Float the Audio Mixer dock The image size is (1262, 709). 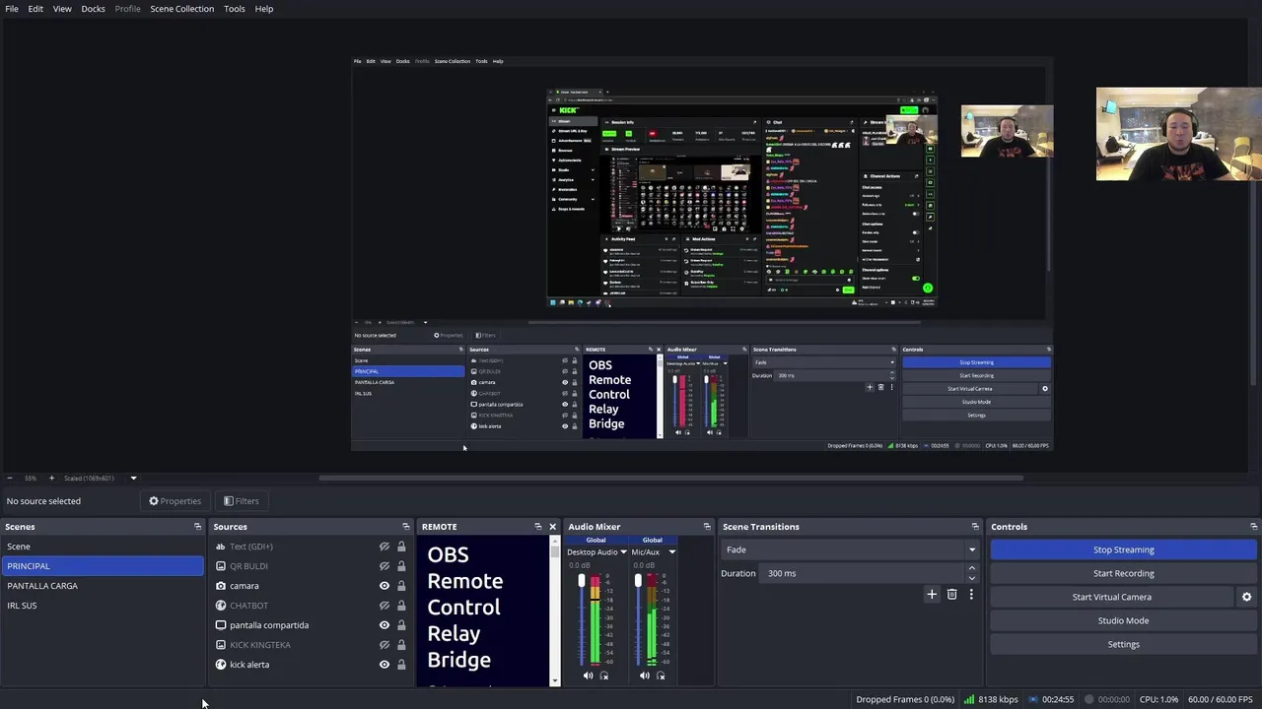[x=706, y=527]
